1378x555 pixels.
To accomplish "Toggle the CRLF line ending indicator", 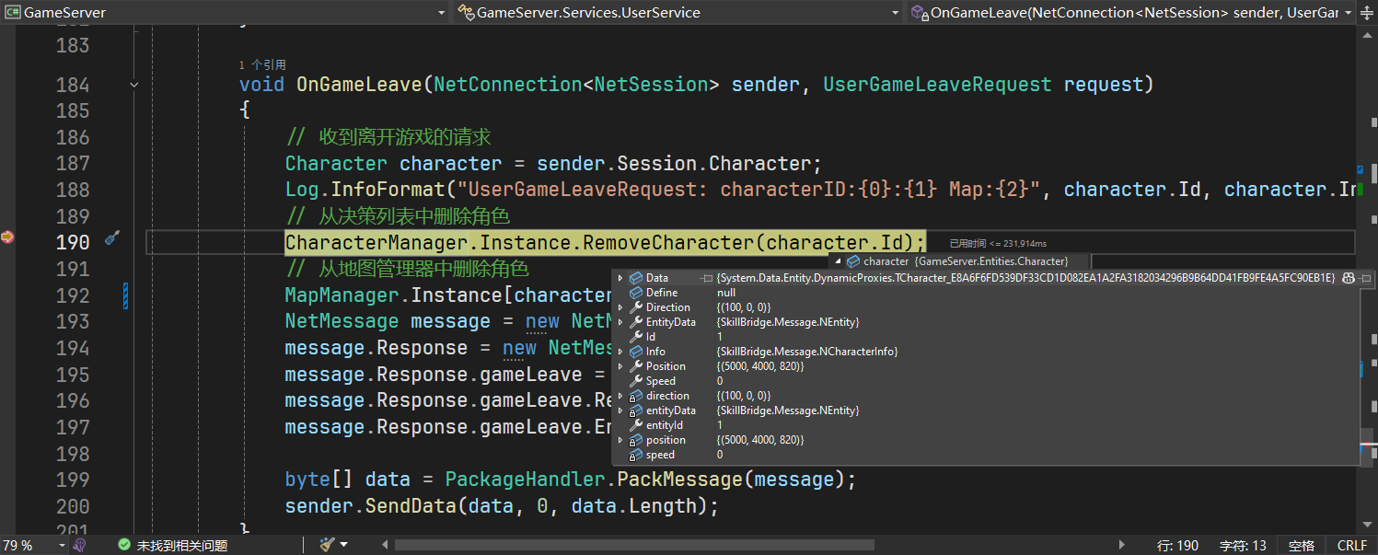I will coord(1351,545).
